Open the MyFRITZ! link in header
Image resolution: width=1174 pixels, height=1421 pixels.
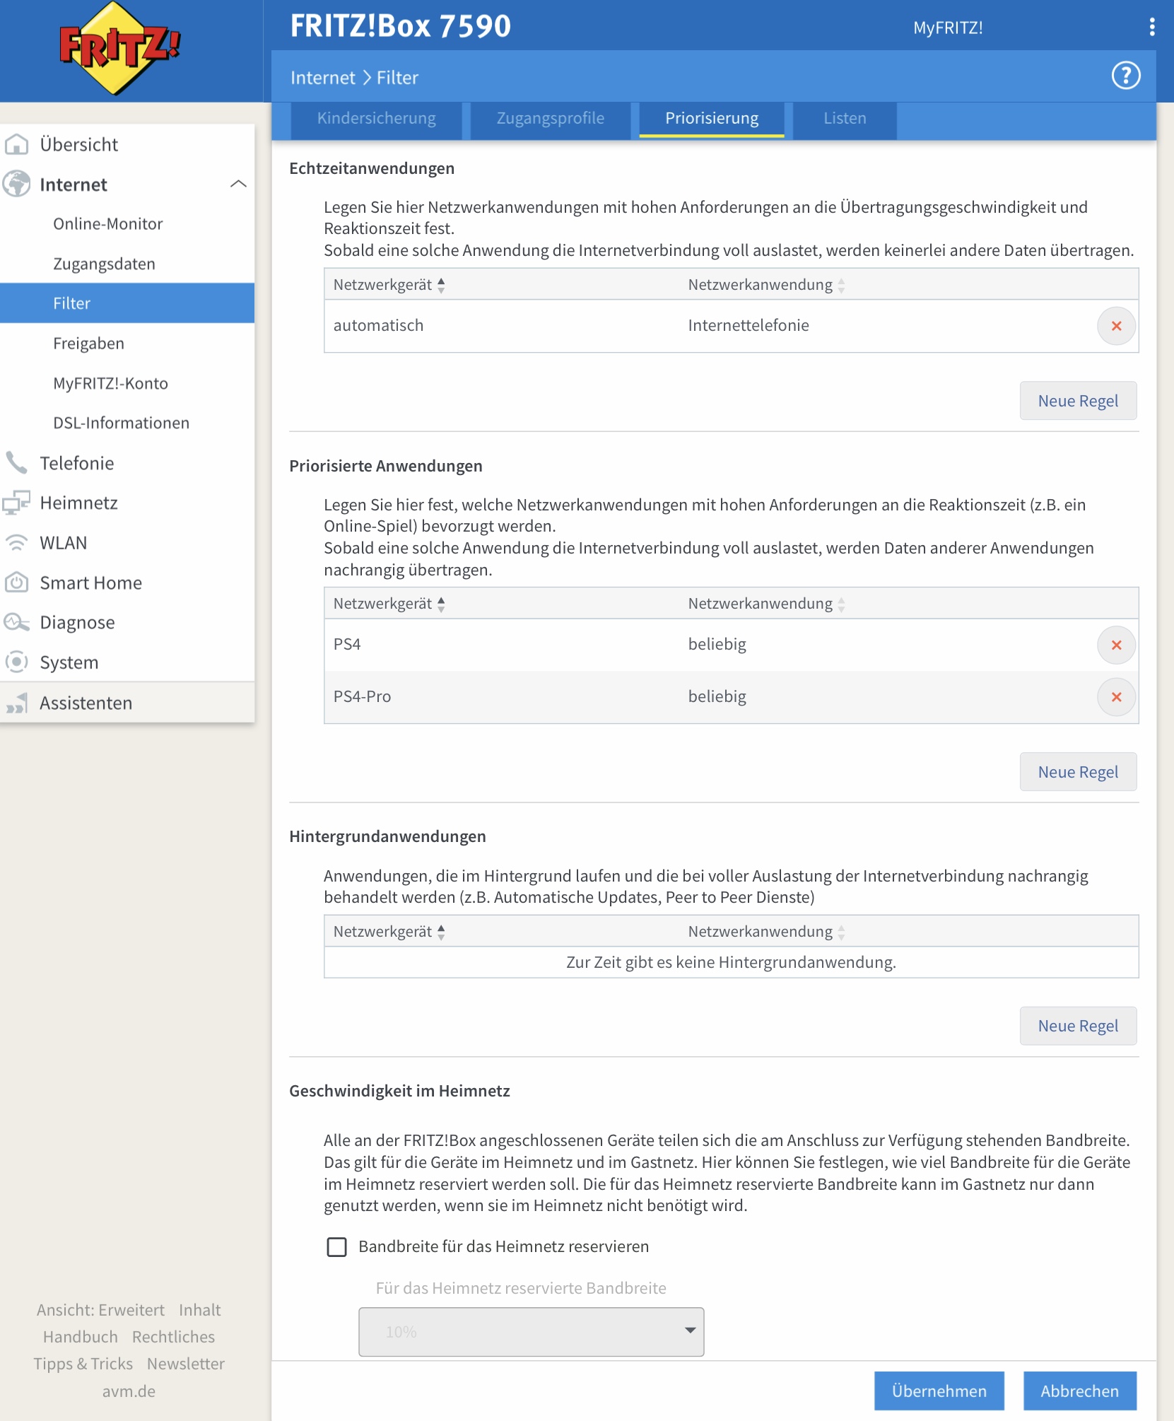pos(948,28)
